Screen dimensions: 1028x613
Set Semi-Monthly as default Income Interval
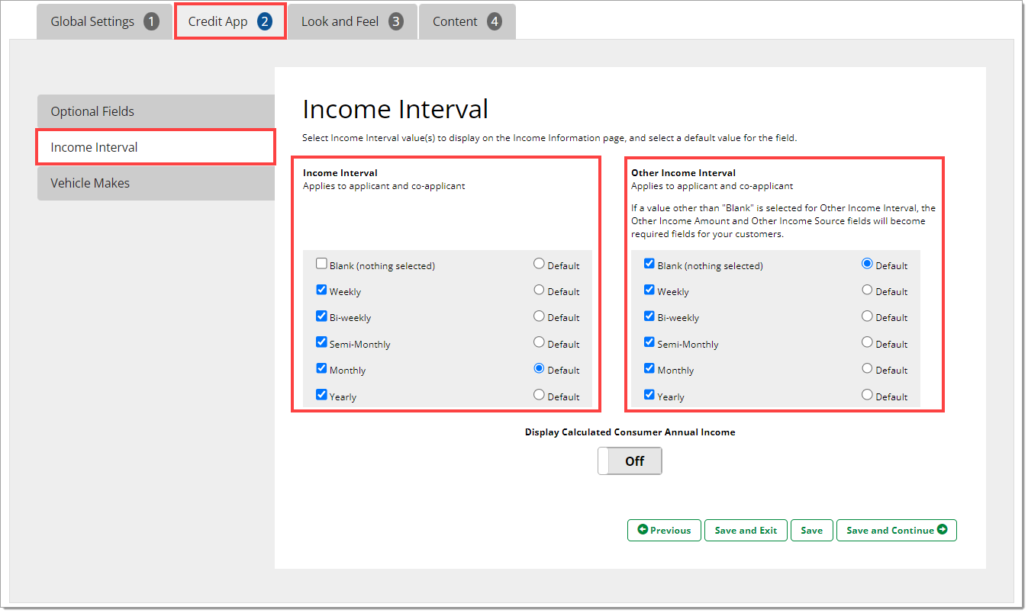coord(539,342)
